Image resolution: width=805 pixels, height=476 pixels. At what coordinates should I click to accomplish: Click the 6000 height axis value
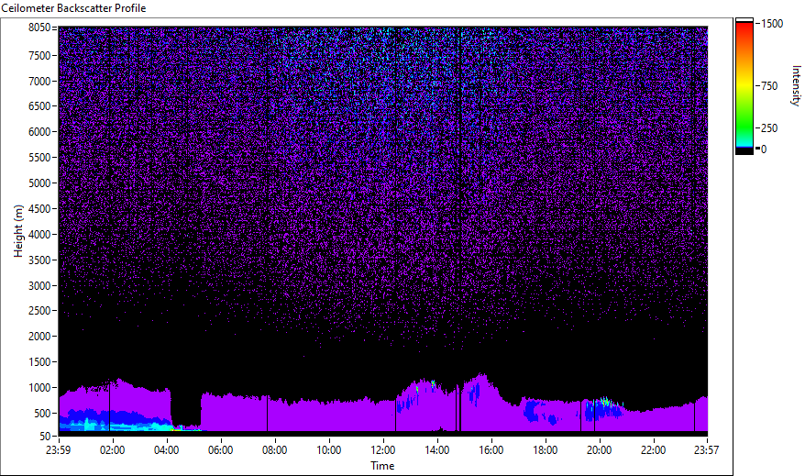39,132
